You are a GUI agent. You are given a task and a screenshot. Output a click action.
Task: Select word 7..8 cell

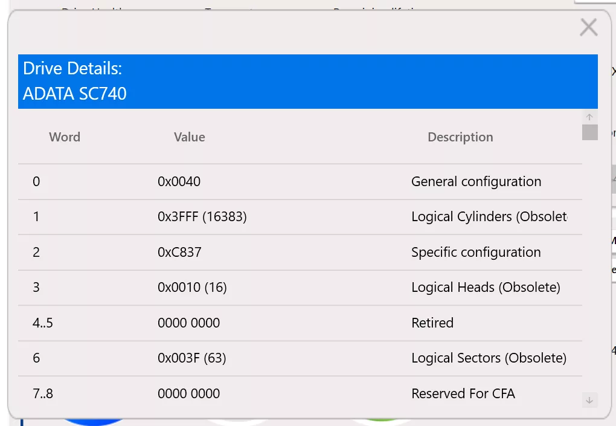coord(43,394)
